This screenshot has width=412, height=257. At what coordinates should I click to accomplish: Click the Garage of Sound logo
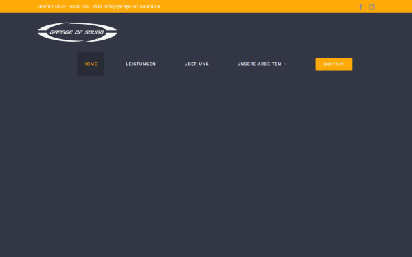coord(77,32)
